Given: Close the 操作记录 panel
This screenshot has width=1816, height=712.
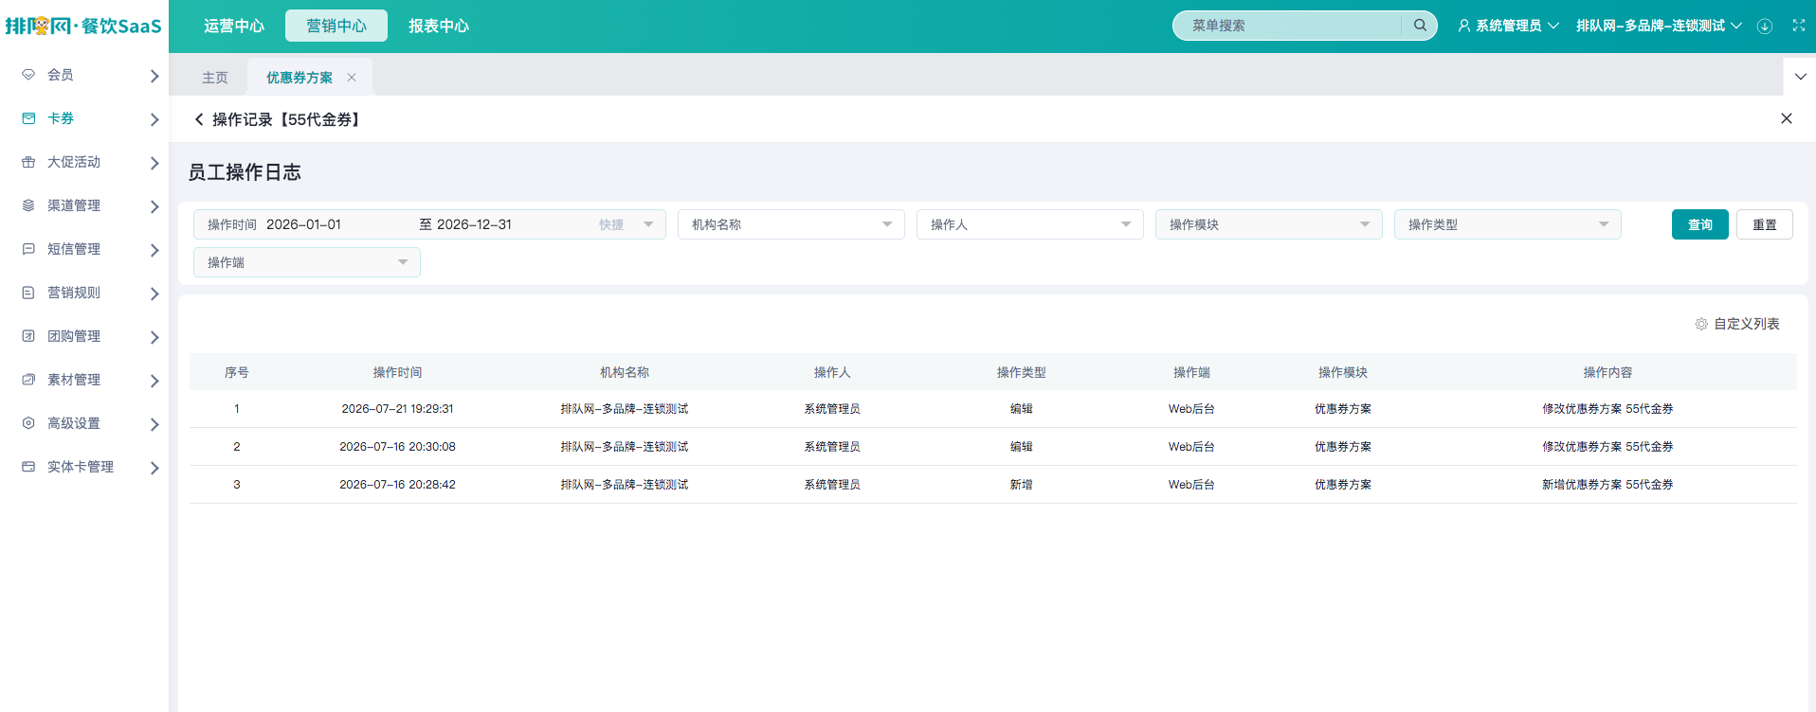Looking at the screenshot, I should point(1787,118).
